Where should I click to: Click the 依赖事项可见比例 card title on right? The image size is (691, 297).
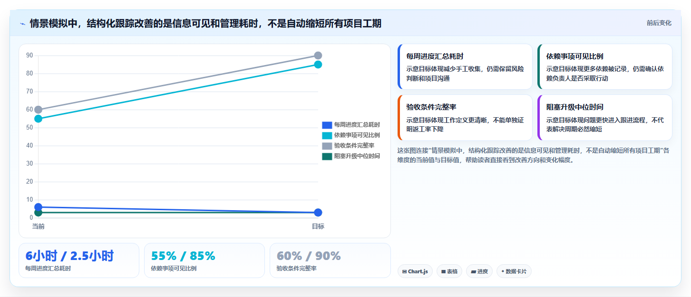(574, 56)
